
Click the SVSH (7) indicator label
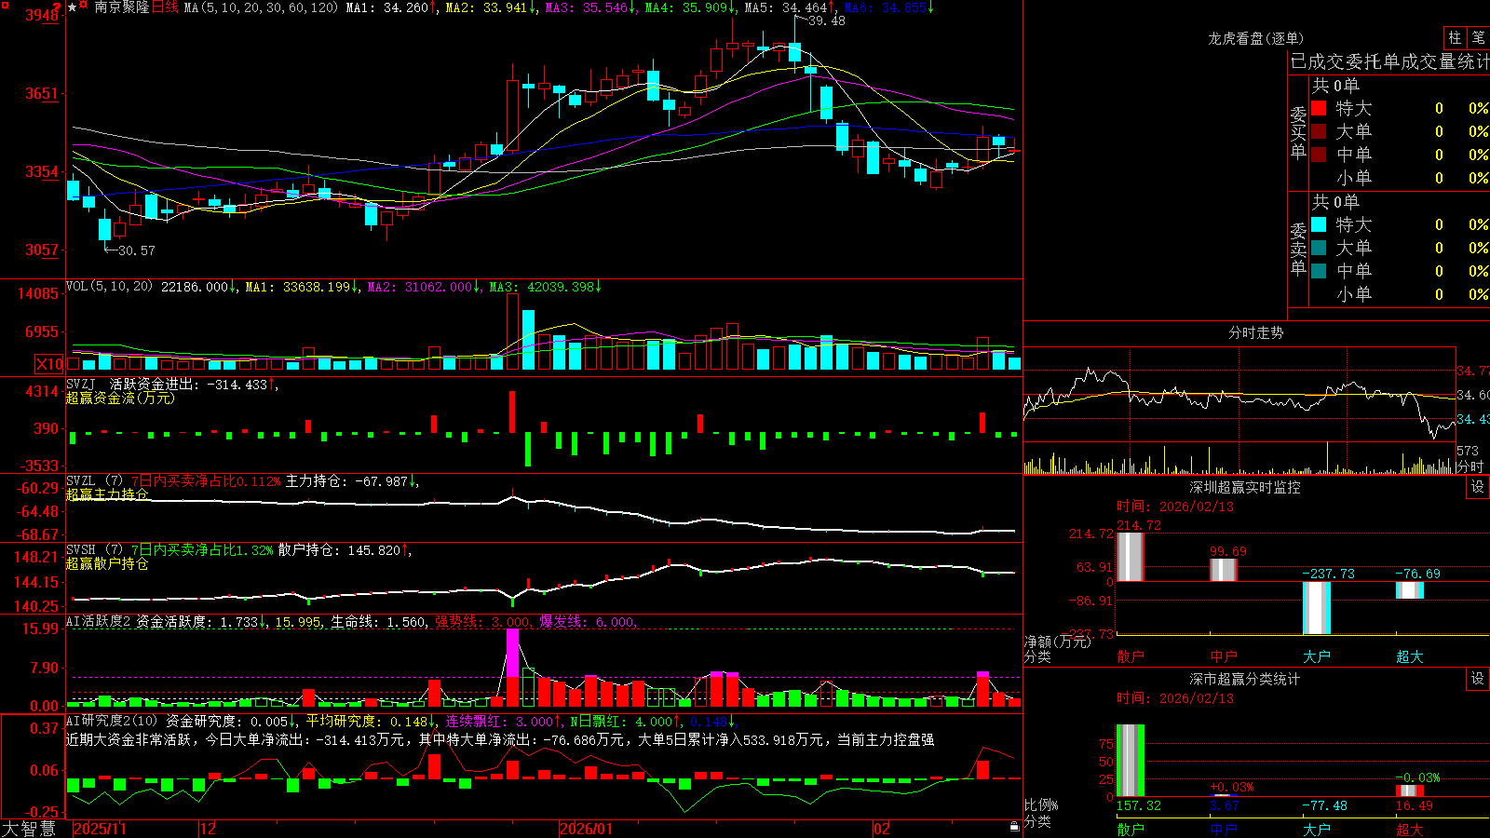coord(94,550)
